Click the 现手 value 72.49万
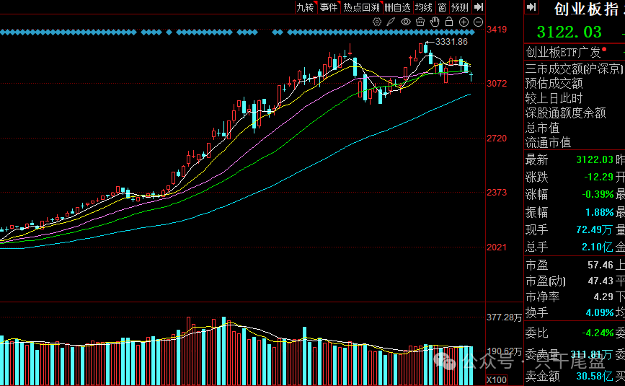Viewport: 625px width, 386px height. 595,229
